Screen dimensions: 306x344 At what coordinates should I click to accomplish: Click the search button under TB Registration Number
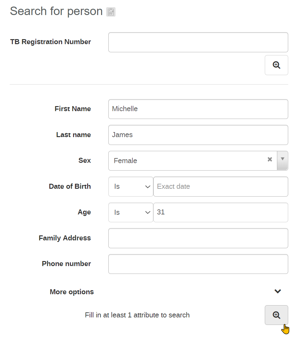pyautogui.click(x=276, y=65)
